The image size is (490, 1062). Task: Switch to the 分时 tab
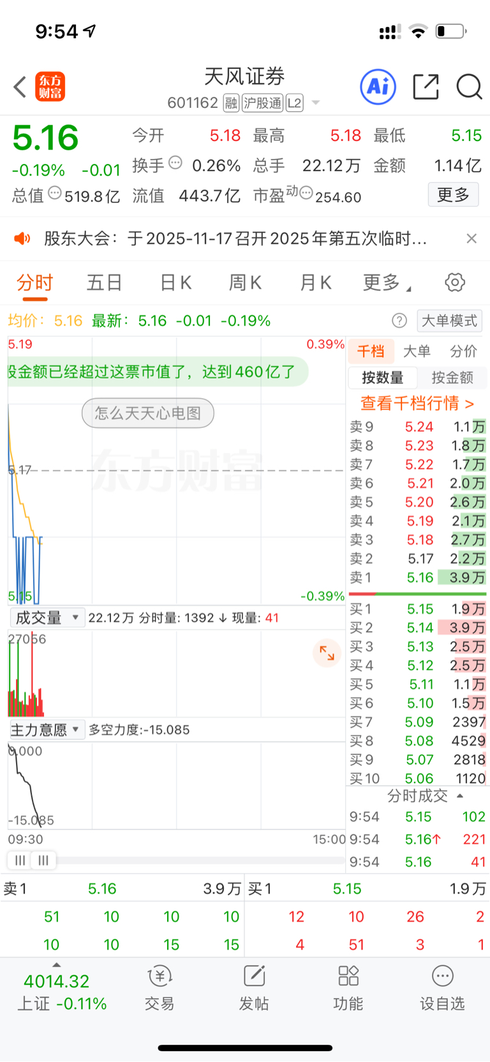34,282
